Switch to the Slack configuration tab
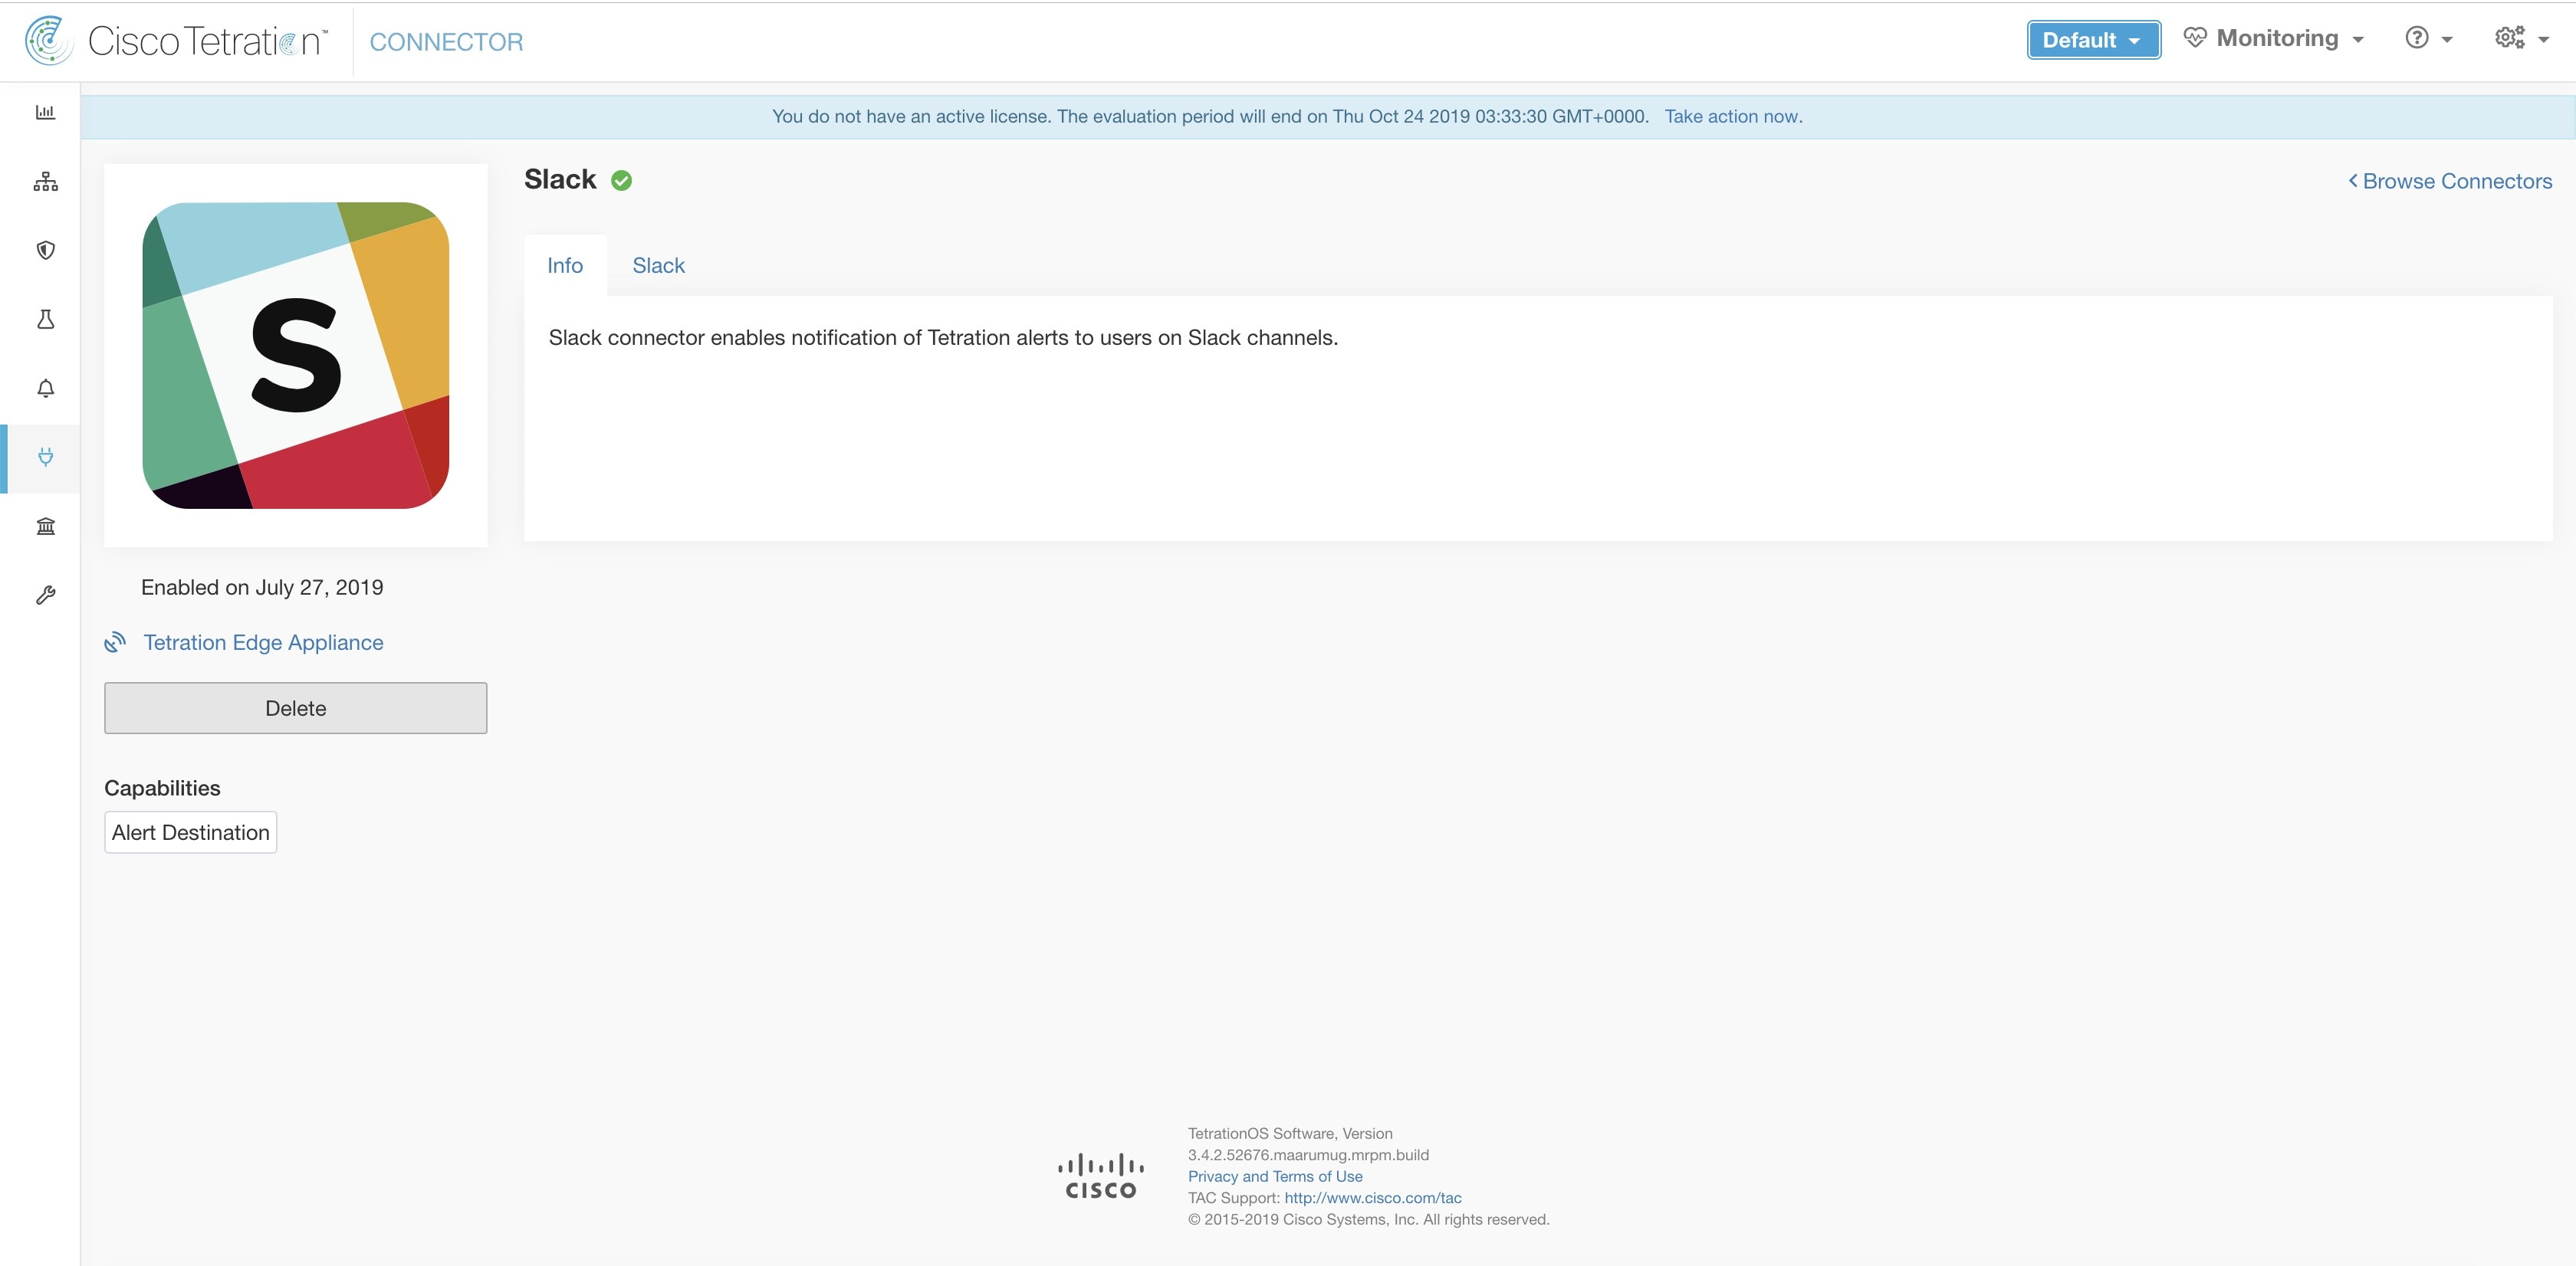2576x1266 pixels. pyautogui.click(x=659, y=264)
